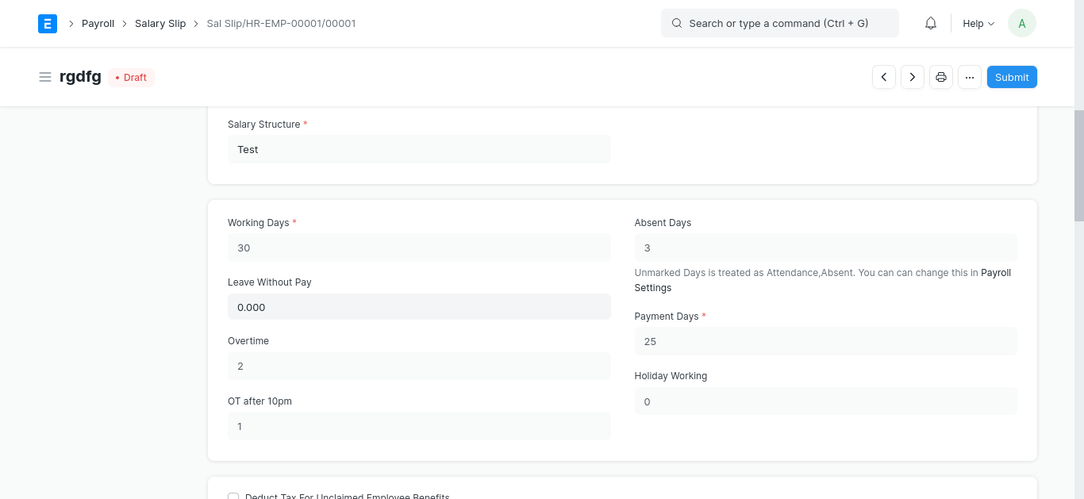Click the Working Days field
The image size is (1084, 499).
click(x=419, y=248)
